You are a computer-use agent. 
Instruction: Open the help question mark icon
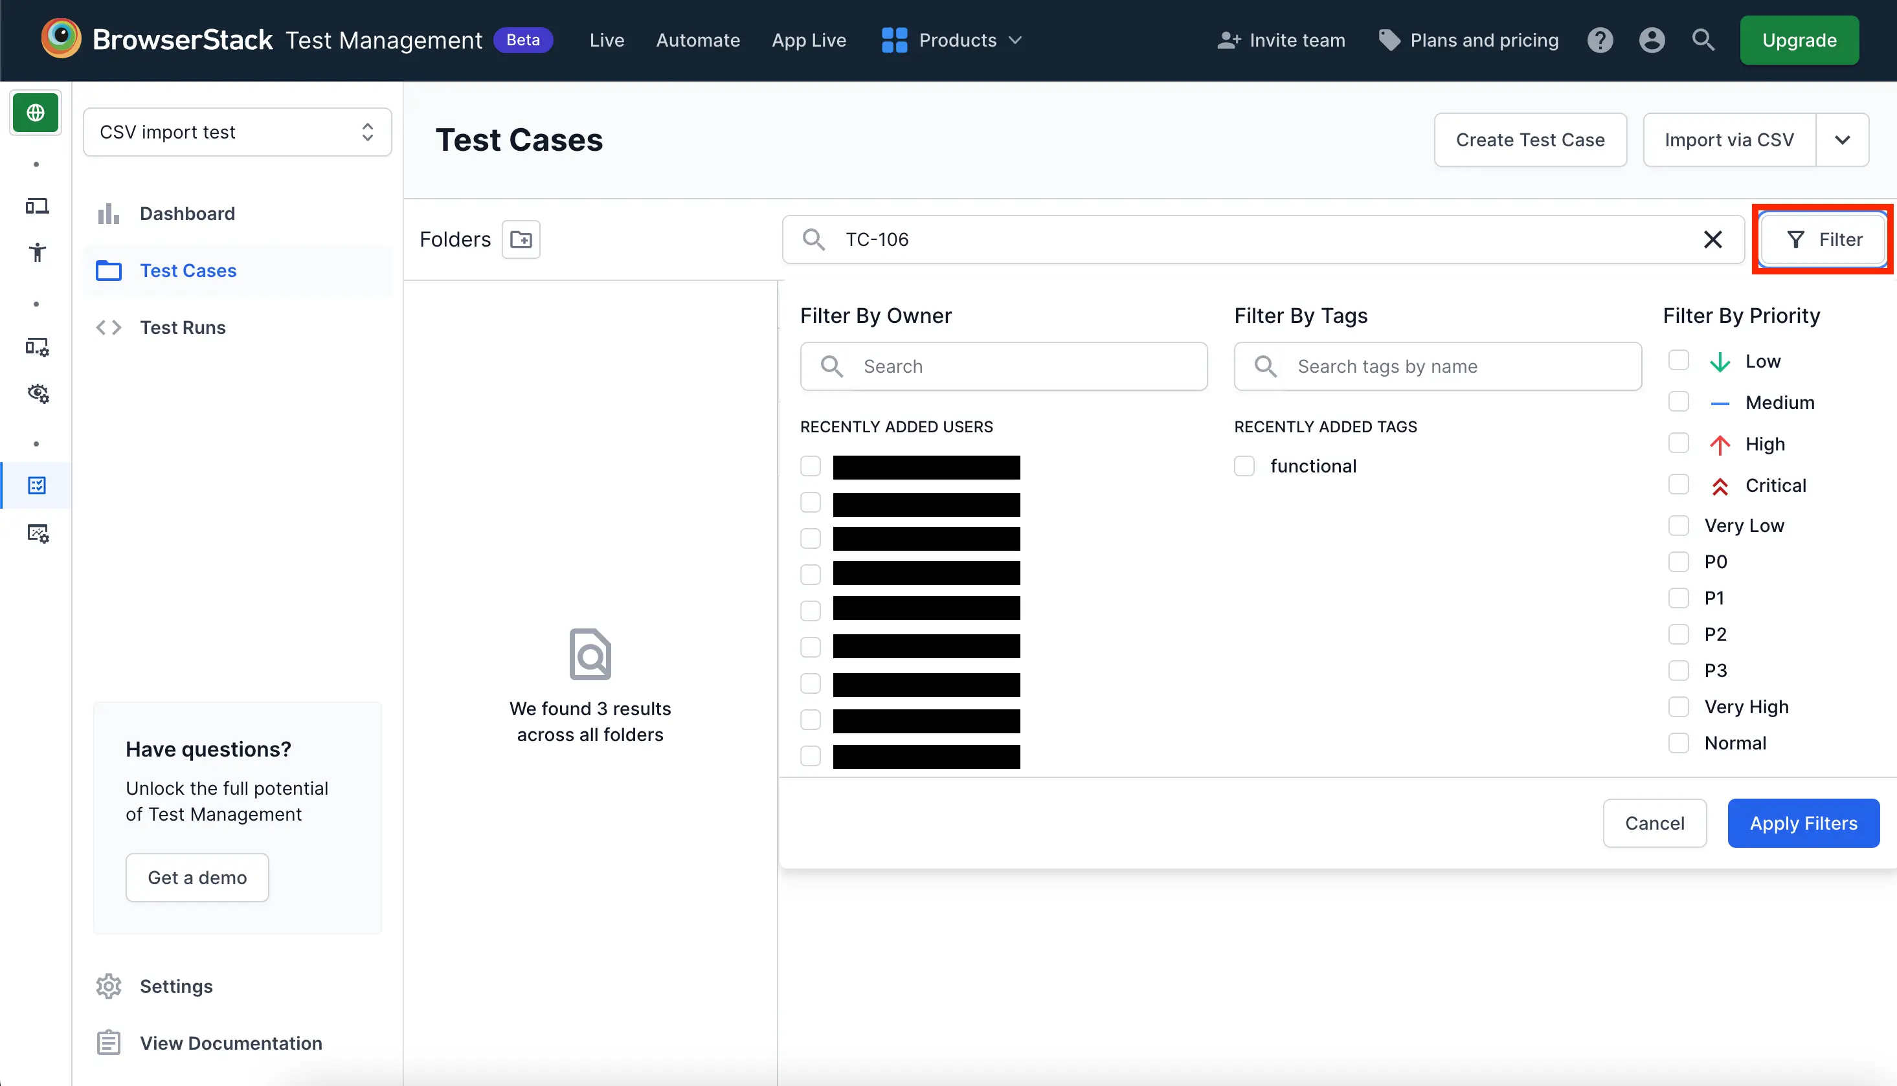pyautogui.click(x=1600, y=40)
